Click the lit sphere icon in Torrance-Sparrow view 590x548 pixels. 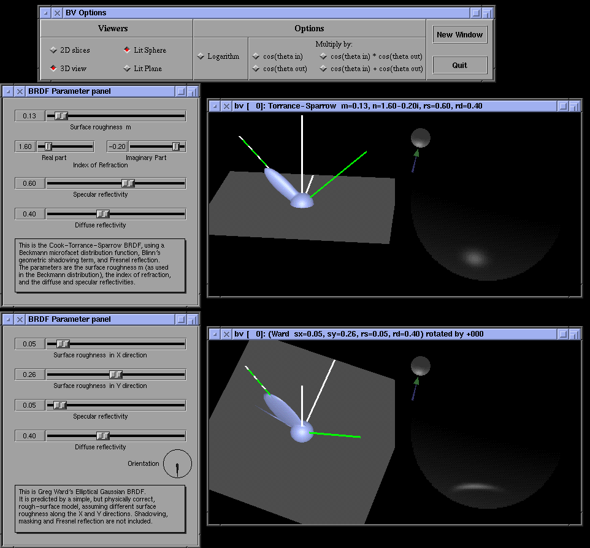coord(421,138)
